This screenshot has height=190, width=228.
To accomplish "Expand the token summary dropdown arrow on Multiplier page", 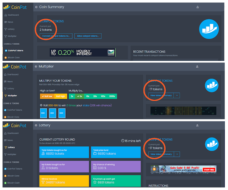I will (x=177, y=95).
